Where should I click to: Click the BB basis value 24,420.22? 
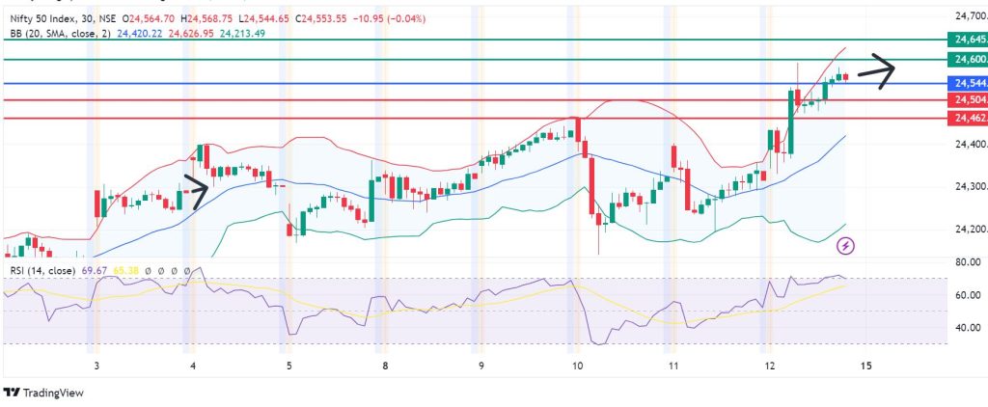[x=140, y=34]
